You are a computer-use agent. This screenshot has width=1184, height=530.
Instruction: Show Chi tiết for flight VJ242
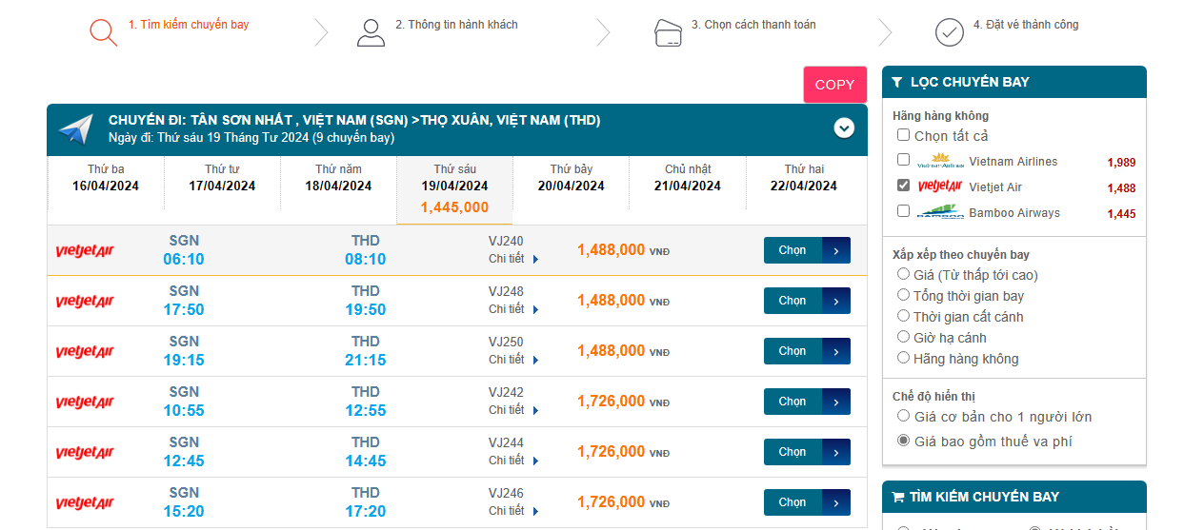click(513, 410)
